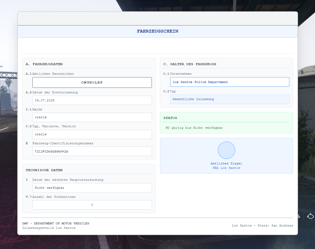Click the Typ, Variante, Version field
The width and height of the screenshot is (315, 249).
pyautogui.click(x=92, y=134)
